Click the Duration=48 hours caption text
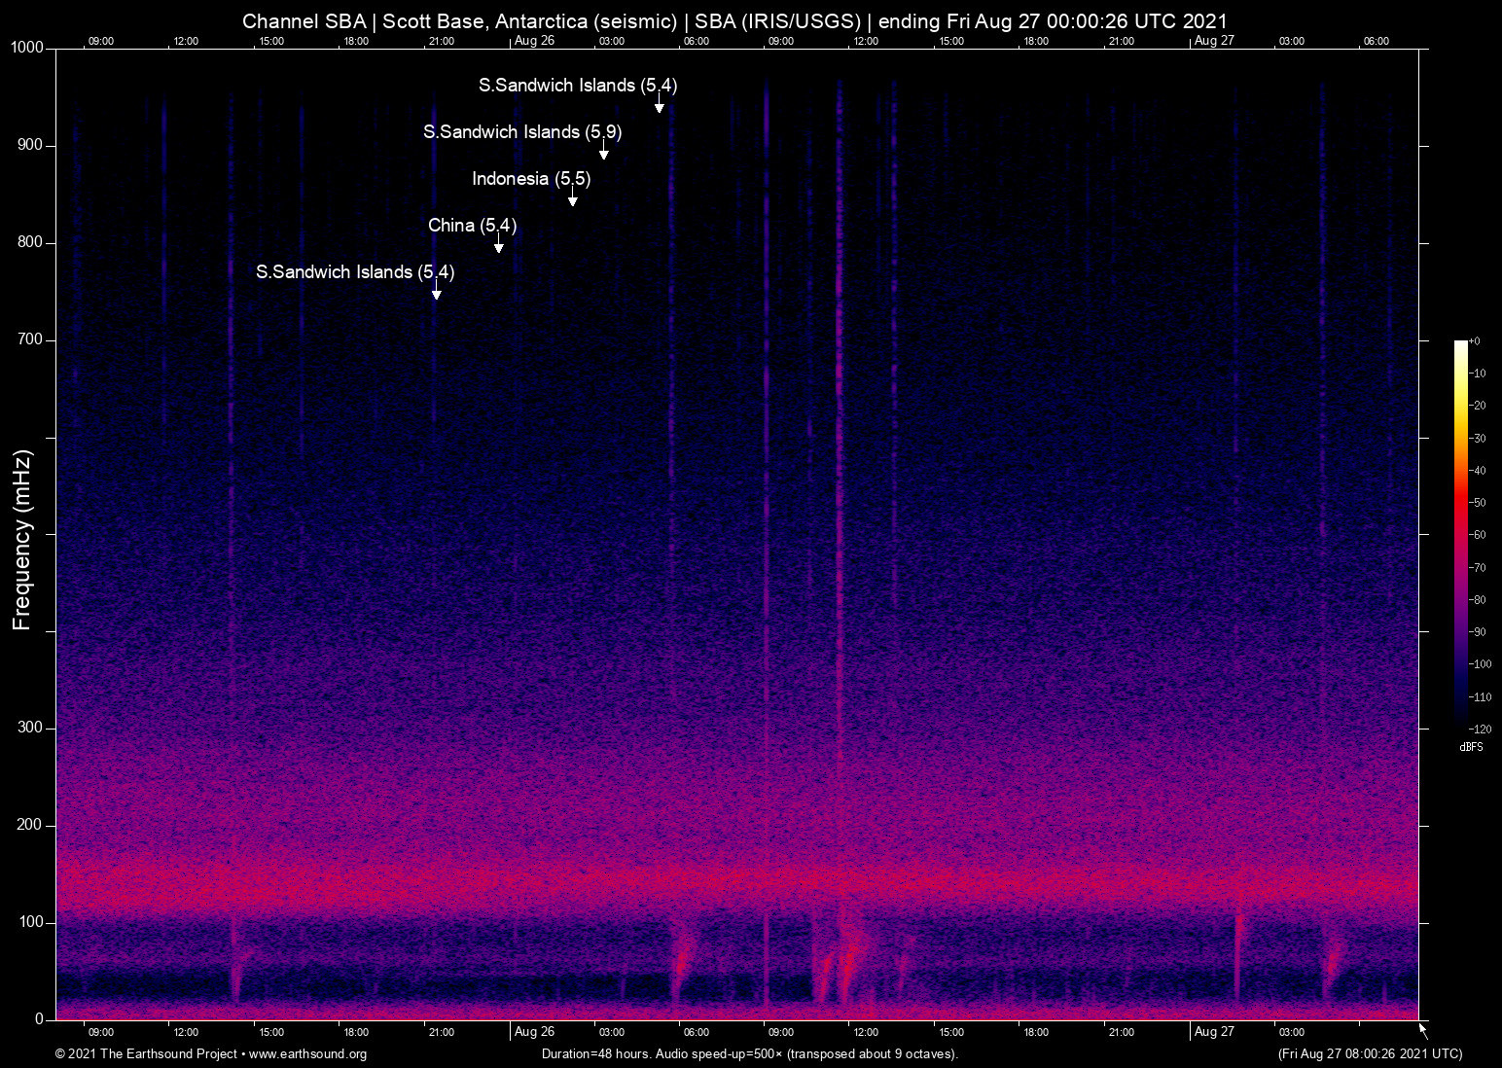This screenshot has height=1068, width=1502. click(749, 1054)
